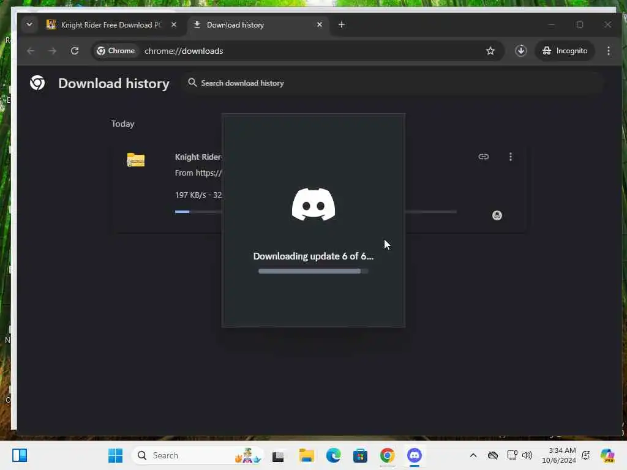Open more actions menu for Knight-Rider download
This screenshot has height=470, width=627.
[510, 157]
